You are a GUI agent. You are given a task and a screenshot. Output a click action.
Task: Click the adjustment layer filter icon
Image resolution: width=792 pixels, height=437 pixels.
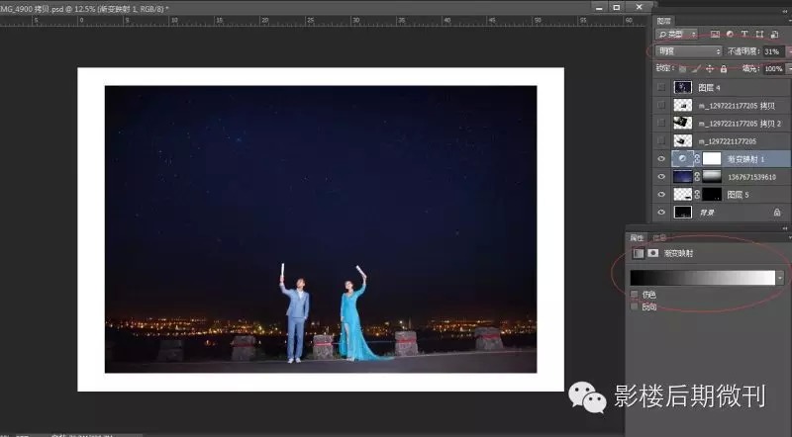tap(730, 35)
